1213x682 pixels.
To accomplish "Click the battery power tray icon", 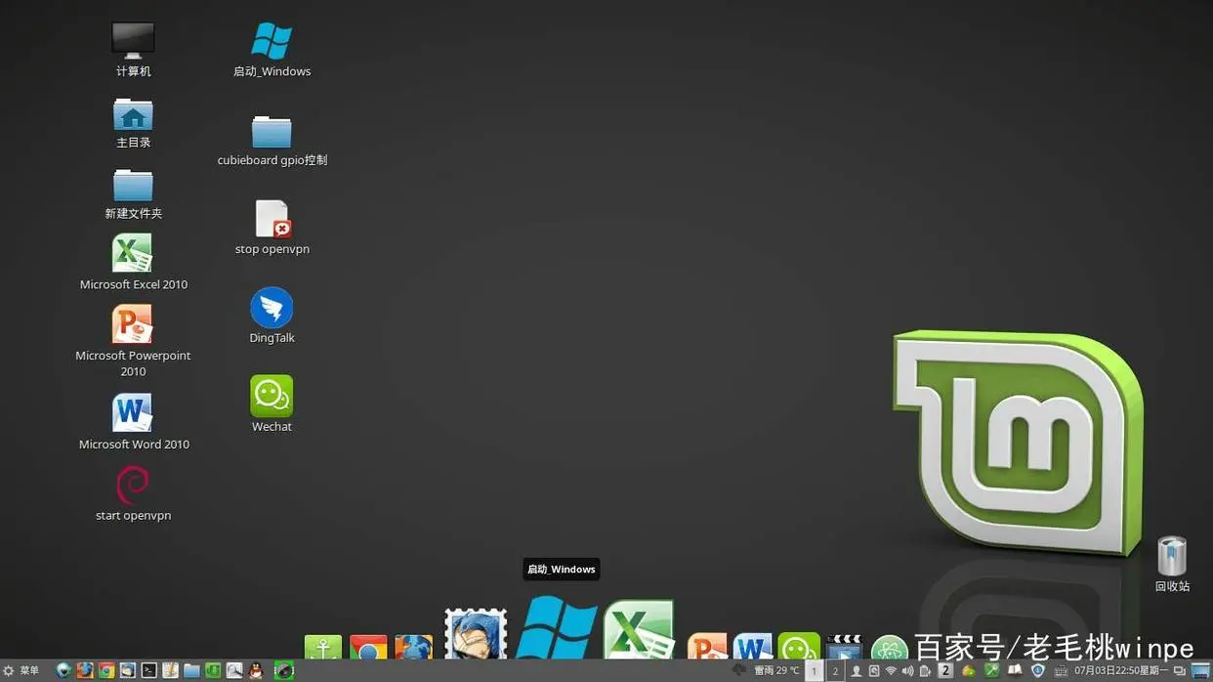I will click(925, 670).
